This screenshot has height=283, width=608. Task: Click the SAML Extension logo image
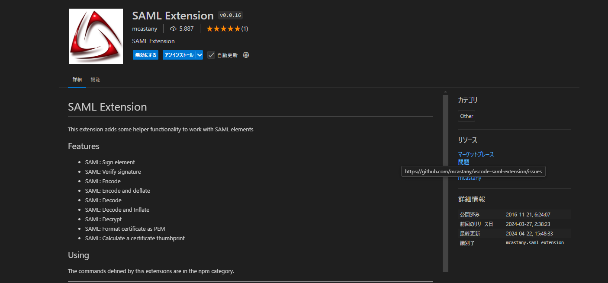95,36
